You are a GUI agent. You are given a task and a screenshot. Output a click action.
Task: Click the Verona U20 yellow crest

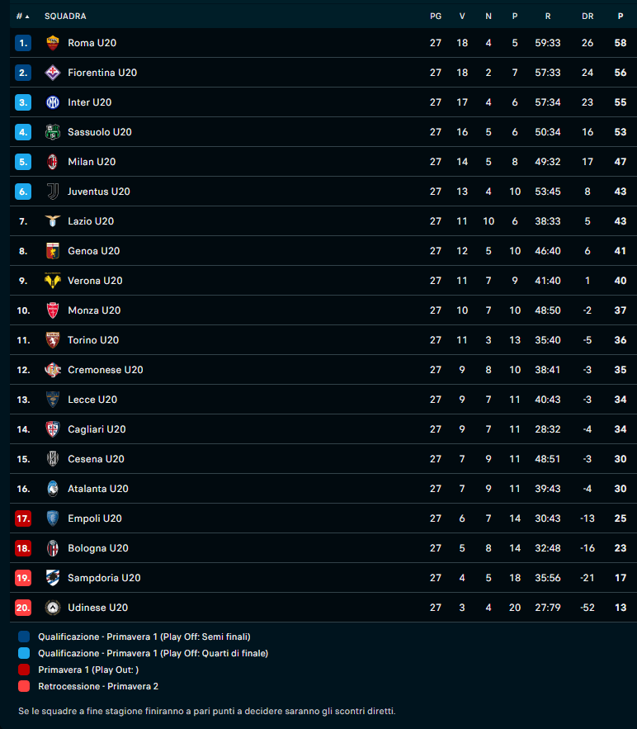53,281
